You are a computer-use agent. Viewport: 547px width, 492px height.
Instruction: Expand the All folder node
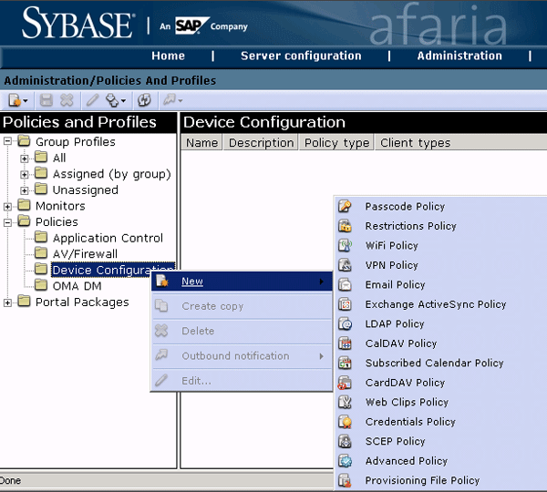coord(24,159)
